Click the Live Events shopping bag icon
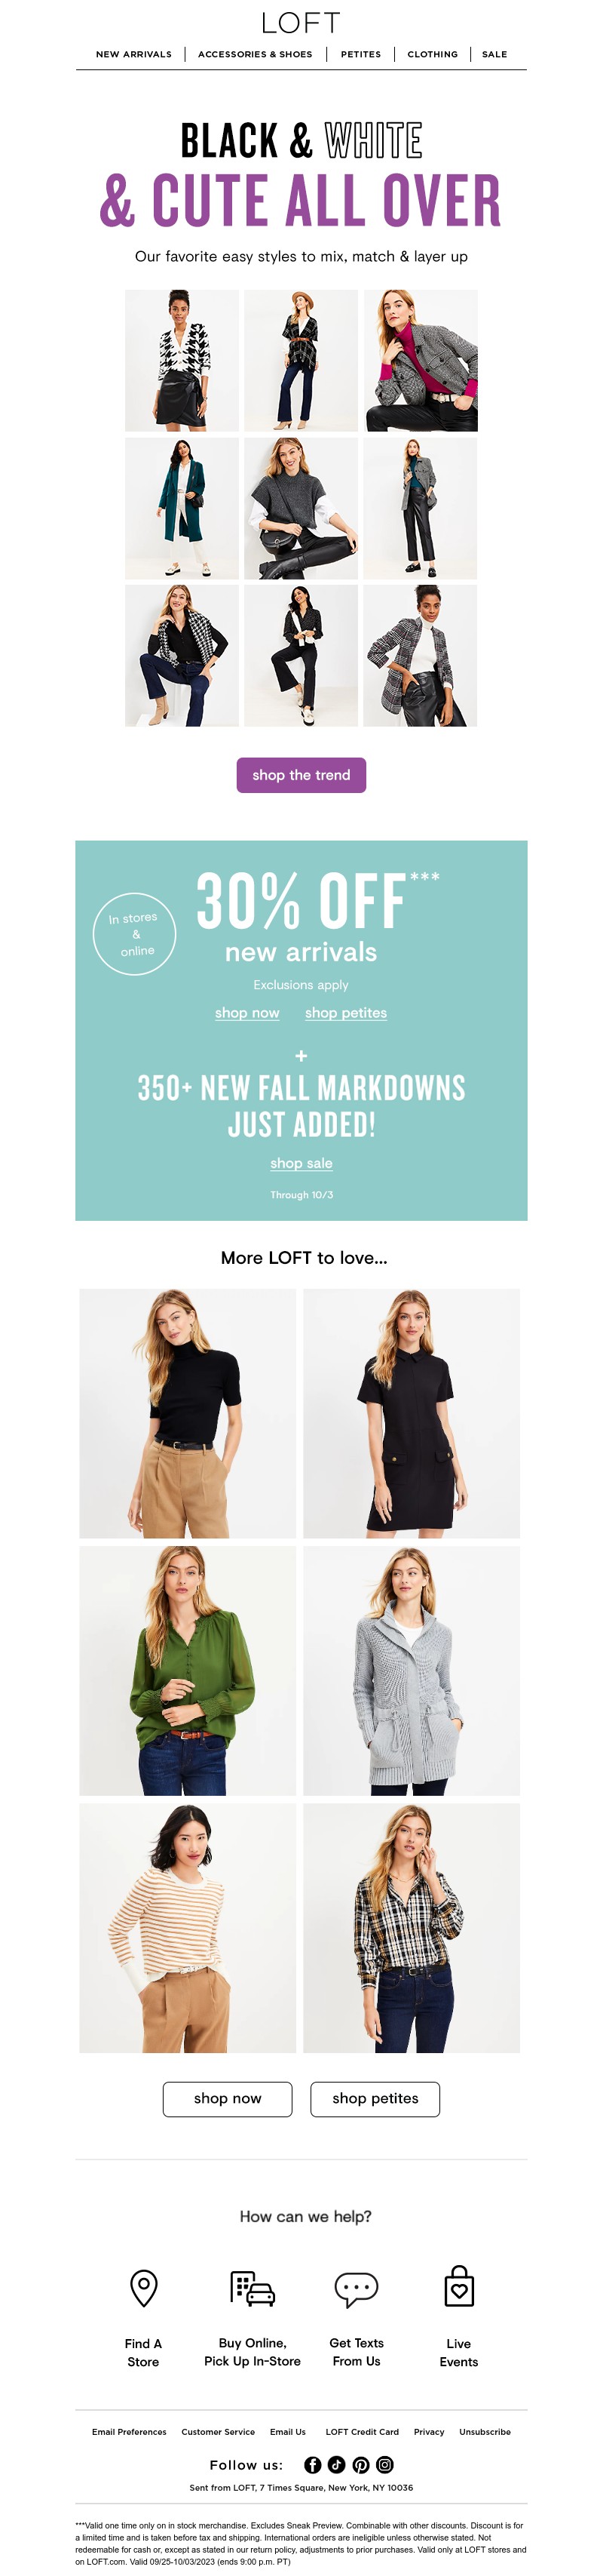This screenshot has width=603, height=2576. coord(459,2286)
